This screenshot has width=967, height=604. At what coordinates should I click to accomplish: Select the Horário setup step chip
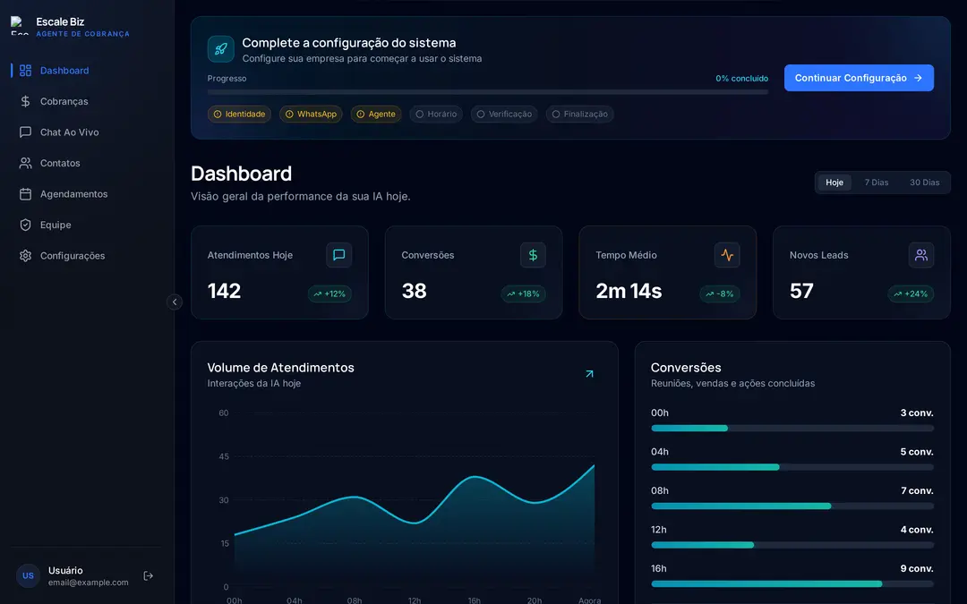(436, 114)
